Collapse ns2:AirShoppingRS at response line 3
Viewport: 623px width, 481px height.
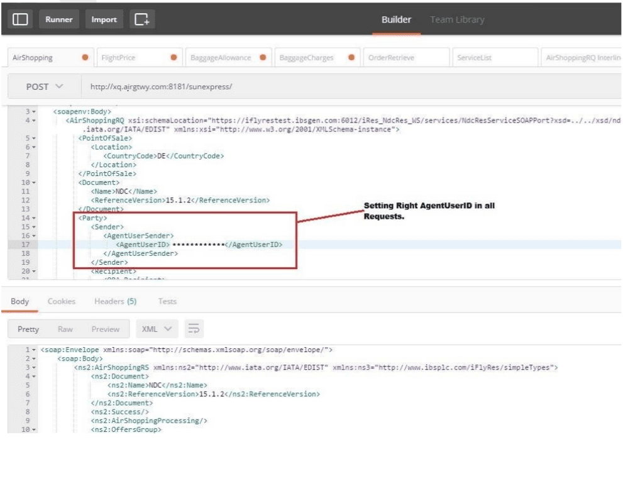pos(34,368)
